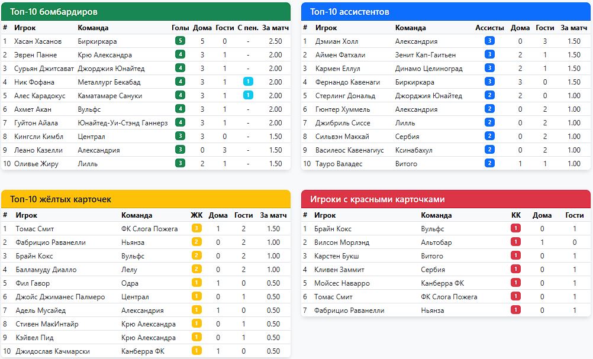Click player Джидослав Качмарски in the yellow cards table

pyautogui.click(x=53, y=351)
